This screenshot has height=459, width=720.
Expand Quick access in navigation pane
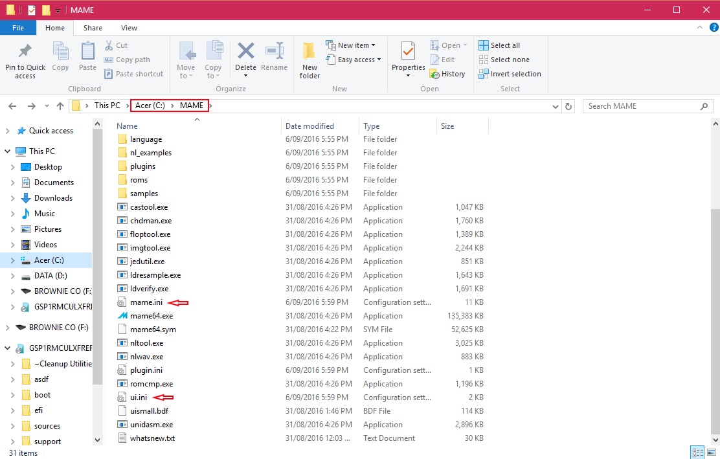(x=7, y=131)
